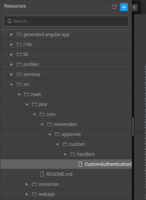
Task: Click the folder icon beside wavemaker
Action: 50,124
